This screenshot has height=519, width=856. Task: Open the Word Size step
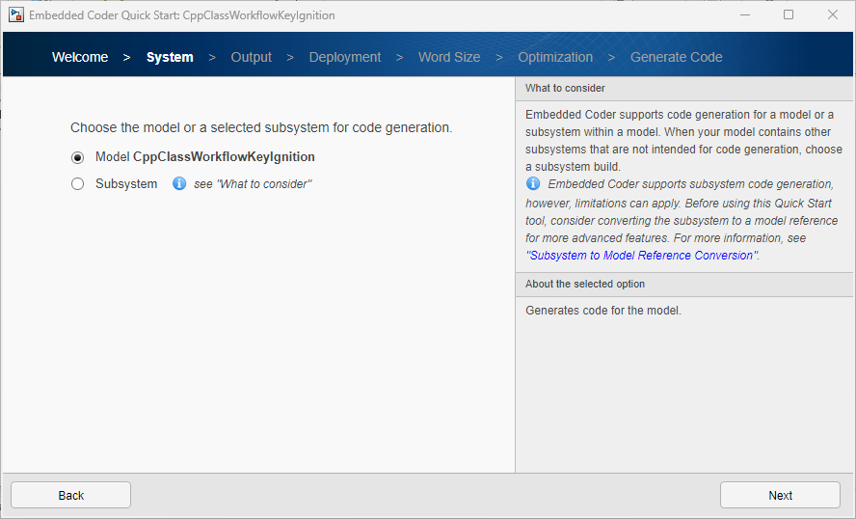pyautogui.click(x=449, y=57)
